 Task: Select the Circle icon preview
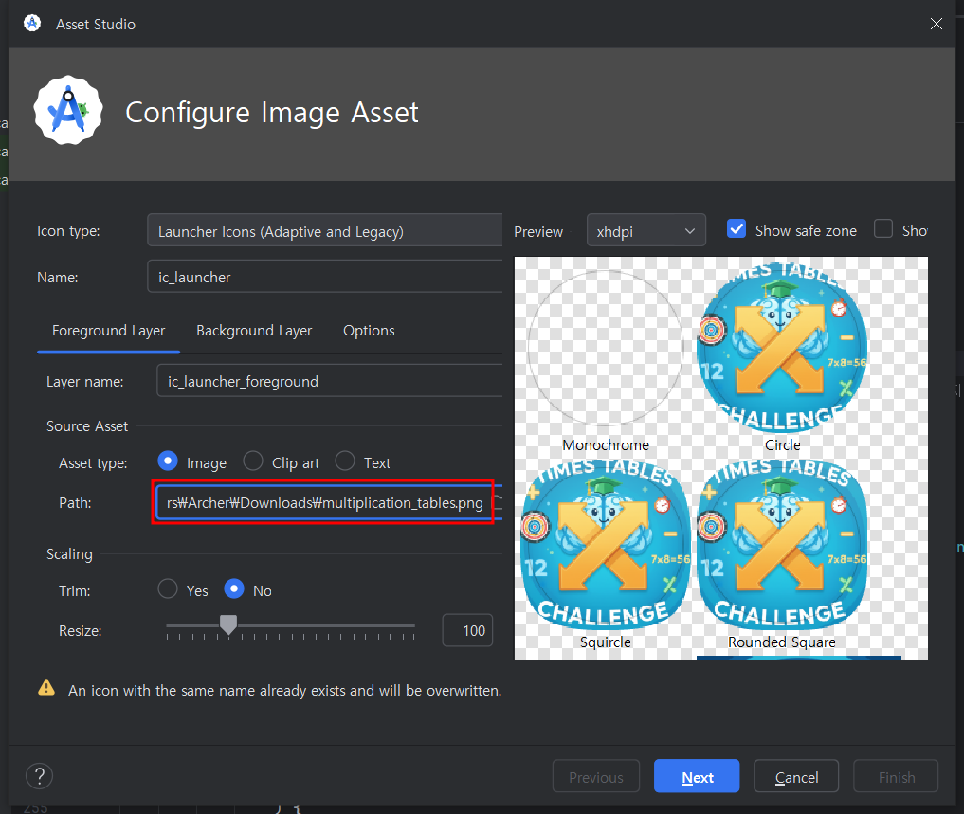click(x=781, y=346)
